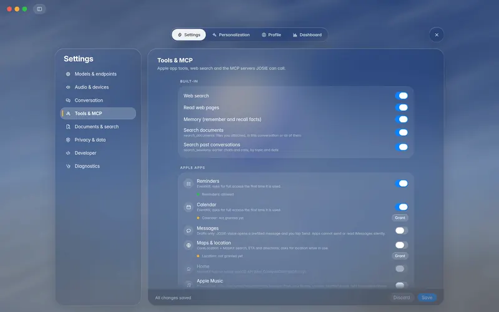Enable the Messages toggle

[x=401, y=230]
